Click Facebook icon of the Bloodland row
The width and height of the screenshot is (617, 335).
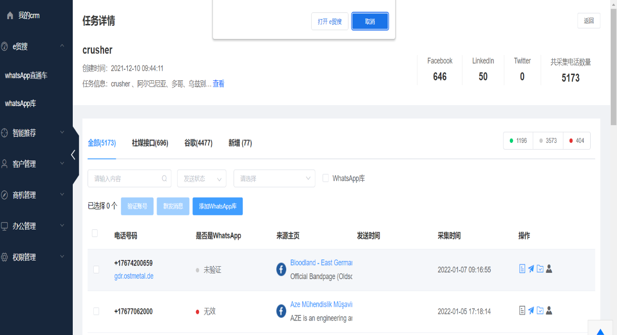point(281,270)
